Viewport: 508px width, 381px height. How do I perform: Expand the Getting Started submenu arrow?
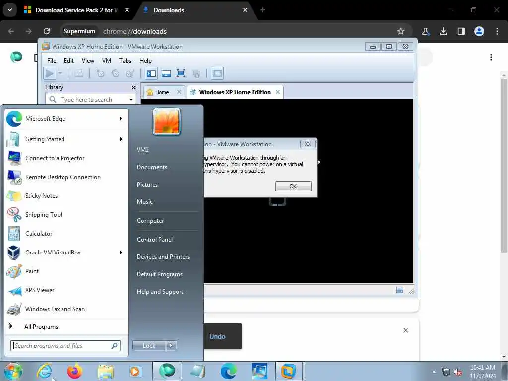click(x=121, y=139)
